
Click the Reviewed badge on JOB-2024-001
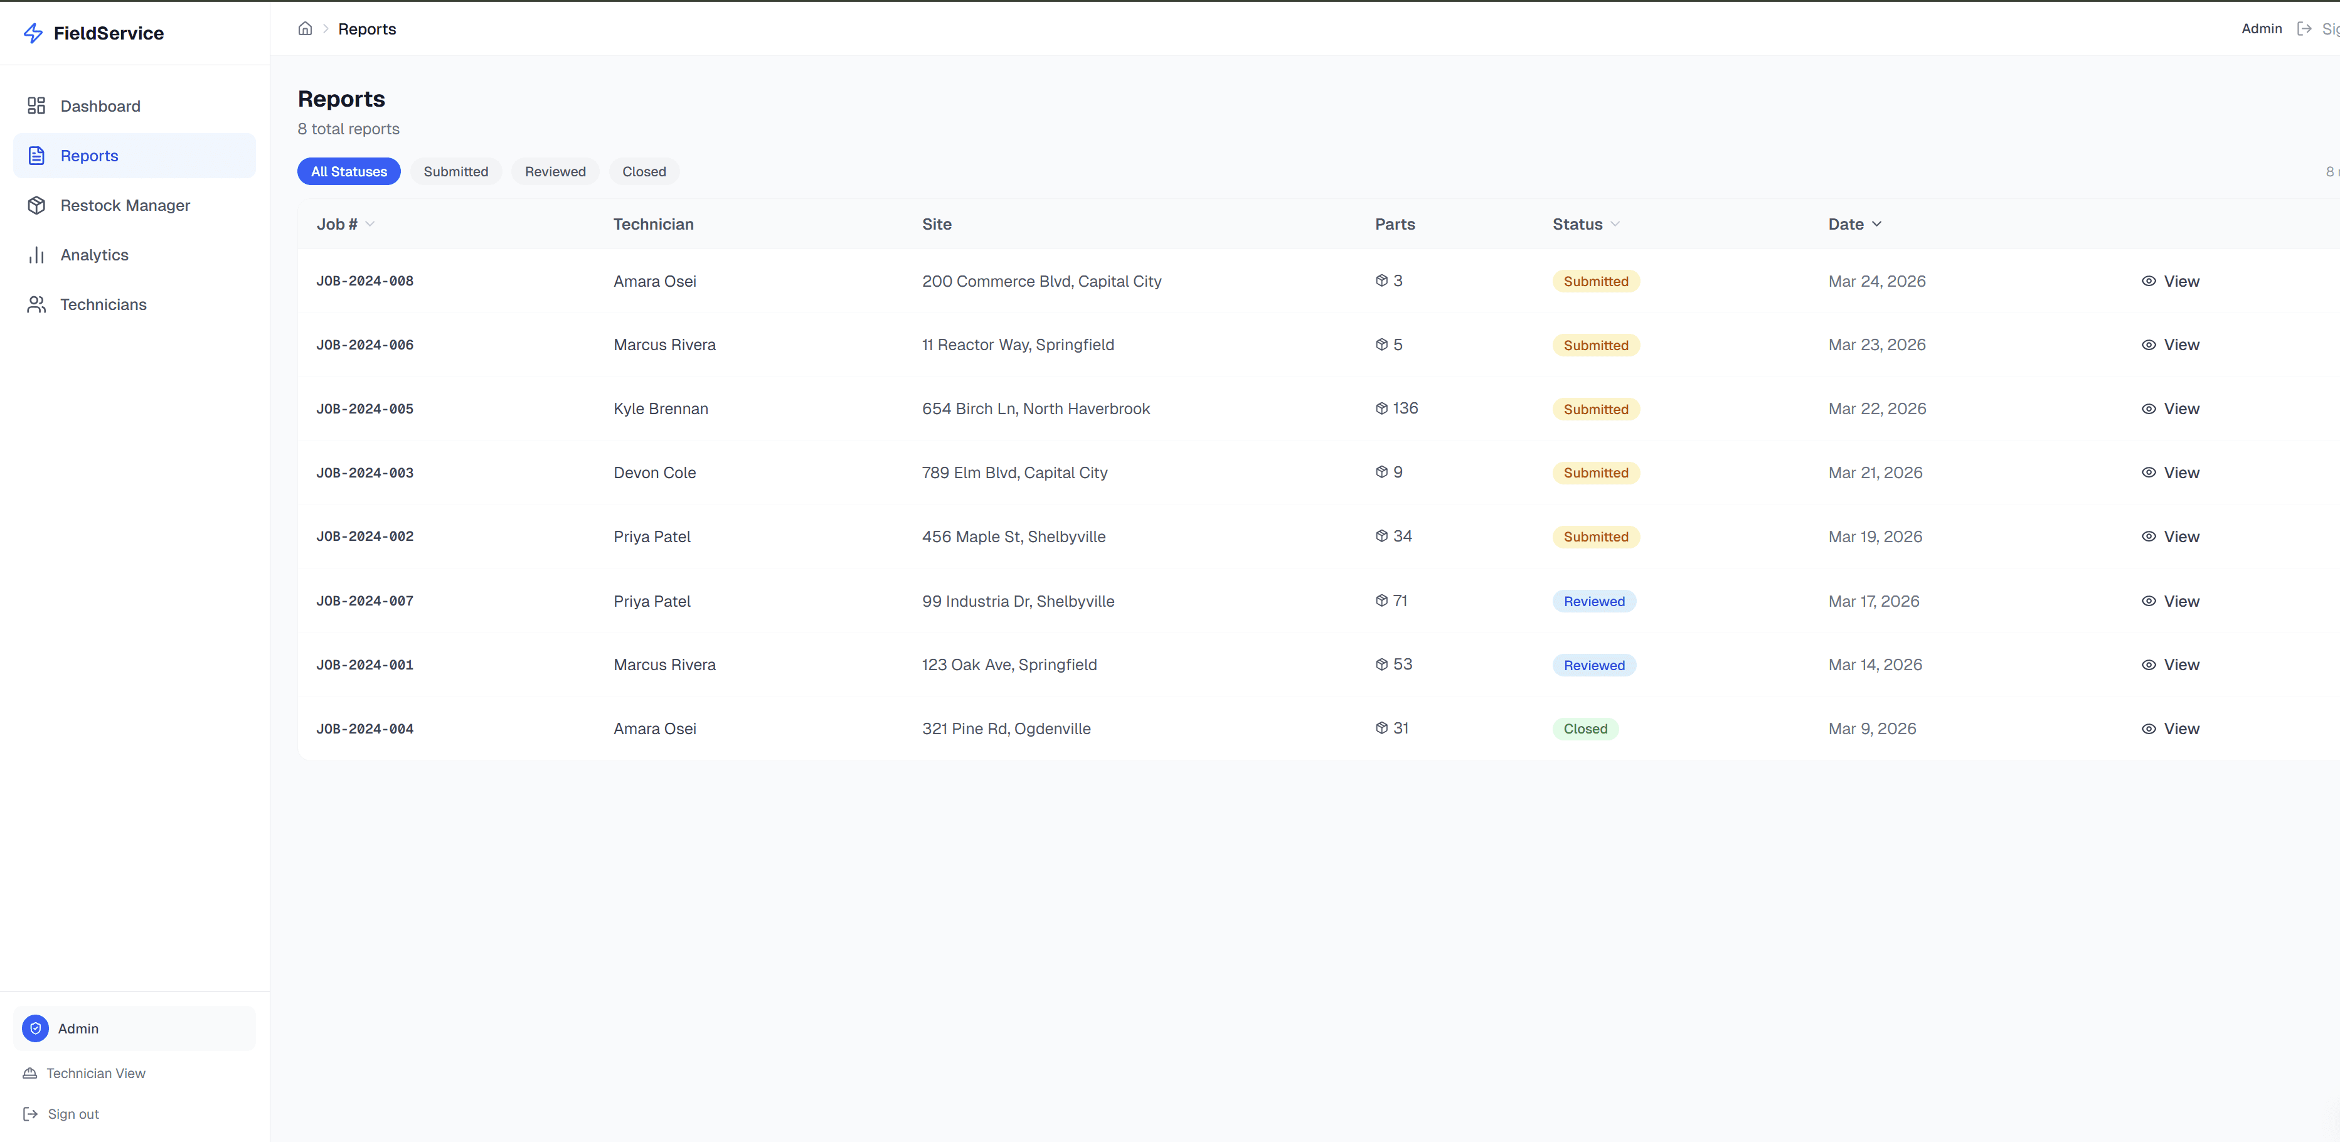1593,665
